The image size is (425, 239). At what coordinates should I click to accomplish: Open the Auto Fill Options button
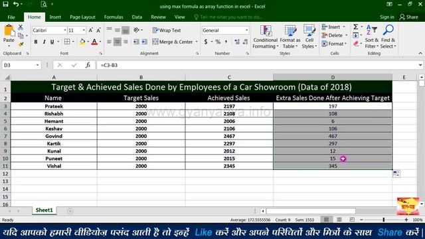[x=396, y=174]
